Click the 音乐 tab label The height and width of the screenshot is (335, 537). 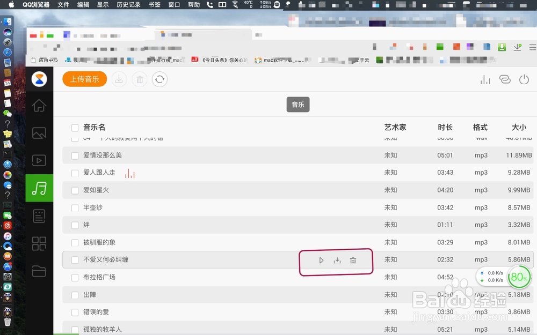click(x=298, y=105)
